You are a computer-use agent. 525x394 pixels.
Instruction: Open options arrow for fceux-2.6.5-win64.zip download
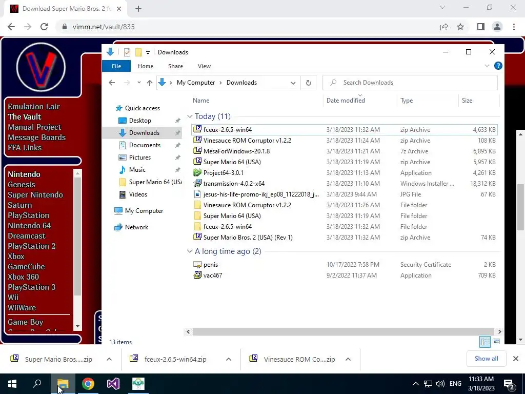(229, 359)
